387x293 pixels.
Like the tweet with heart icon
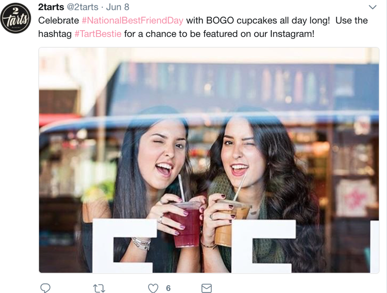coord(153,288)
